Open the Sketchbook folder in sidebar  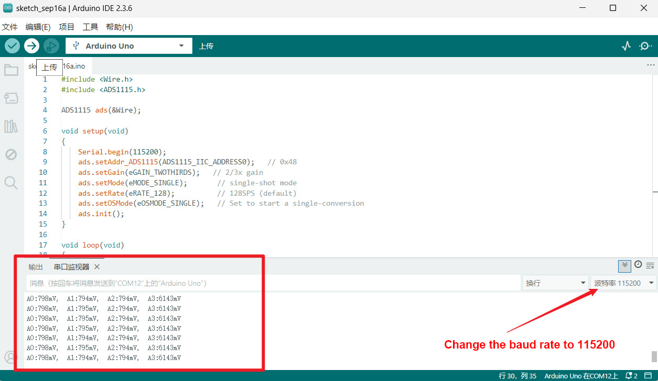(x=11, y=70)
